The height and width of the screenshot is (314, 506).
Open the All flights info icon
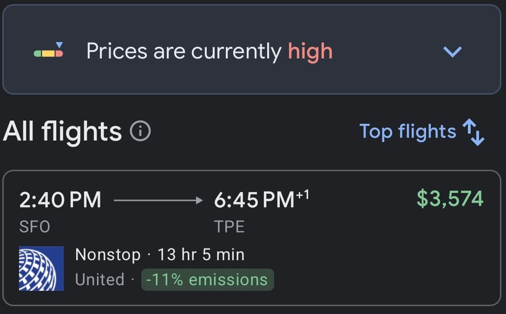(140, 131)
